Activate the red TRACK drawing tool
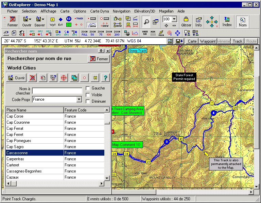Screen dimensions: 261x203 79,18
